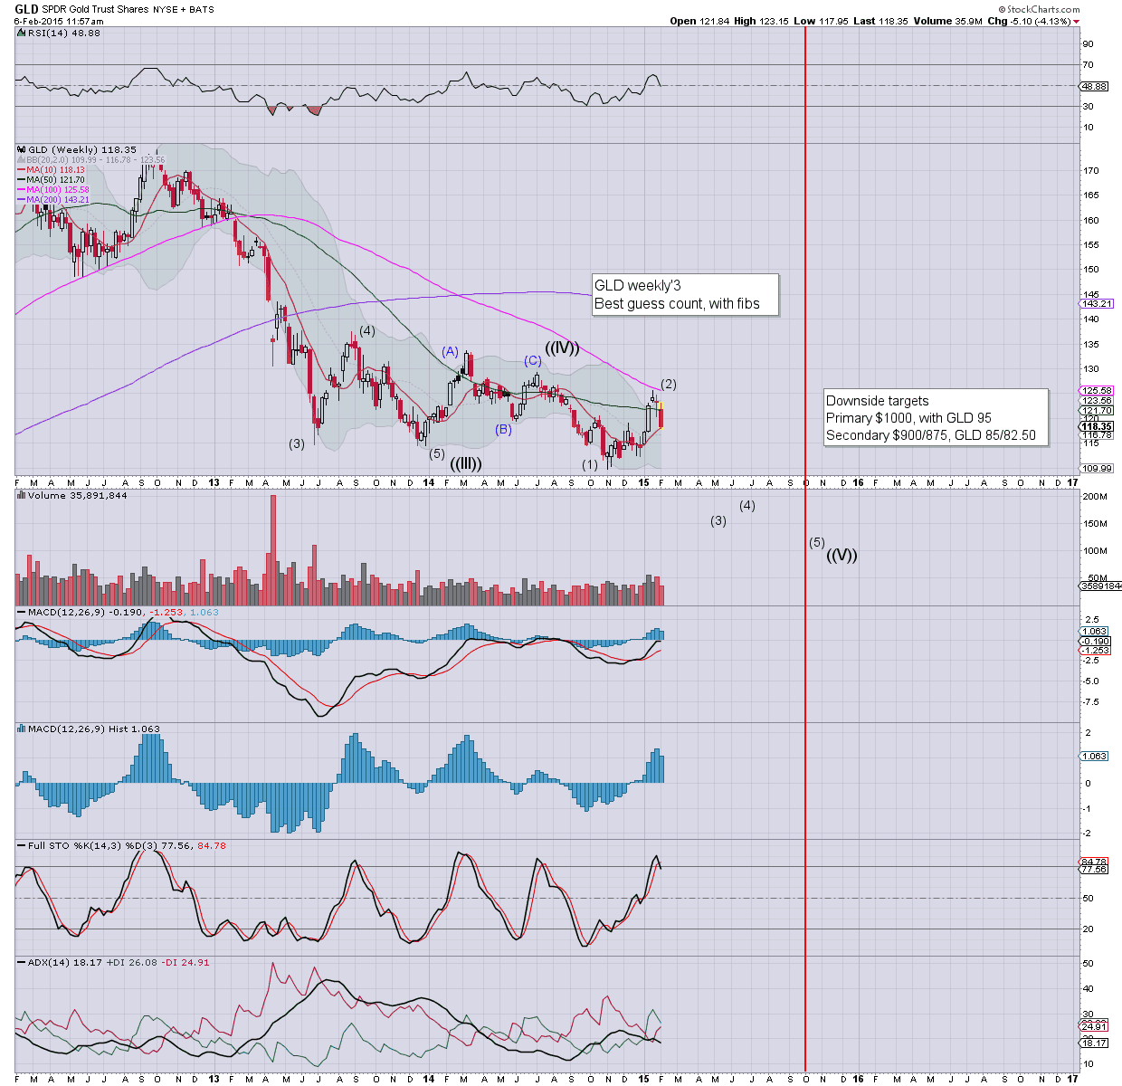1122x1086 pixels.
Task: Click the 1.063 tag on the MACD Hist axis
Action: pyautogui.click(x=1095, y=756)
